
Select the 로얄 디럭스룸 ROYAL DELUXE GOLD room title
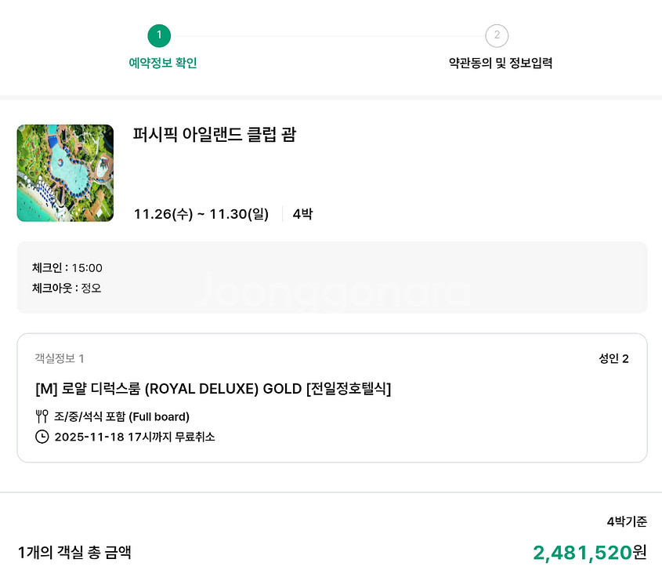(213, 389)
